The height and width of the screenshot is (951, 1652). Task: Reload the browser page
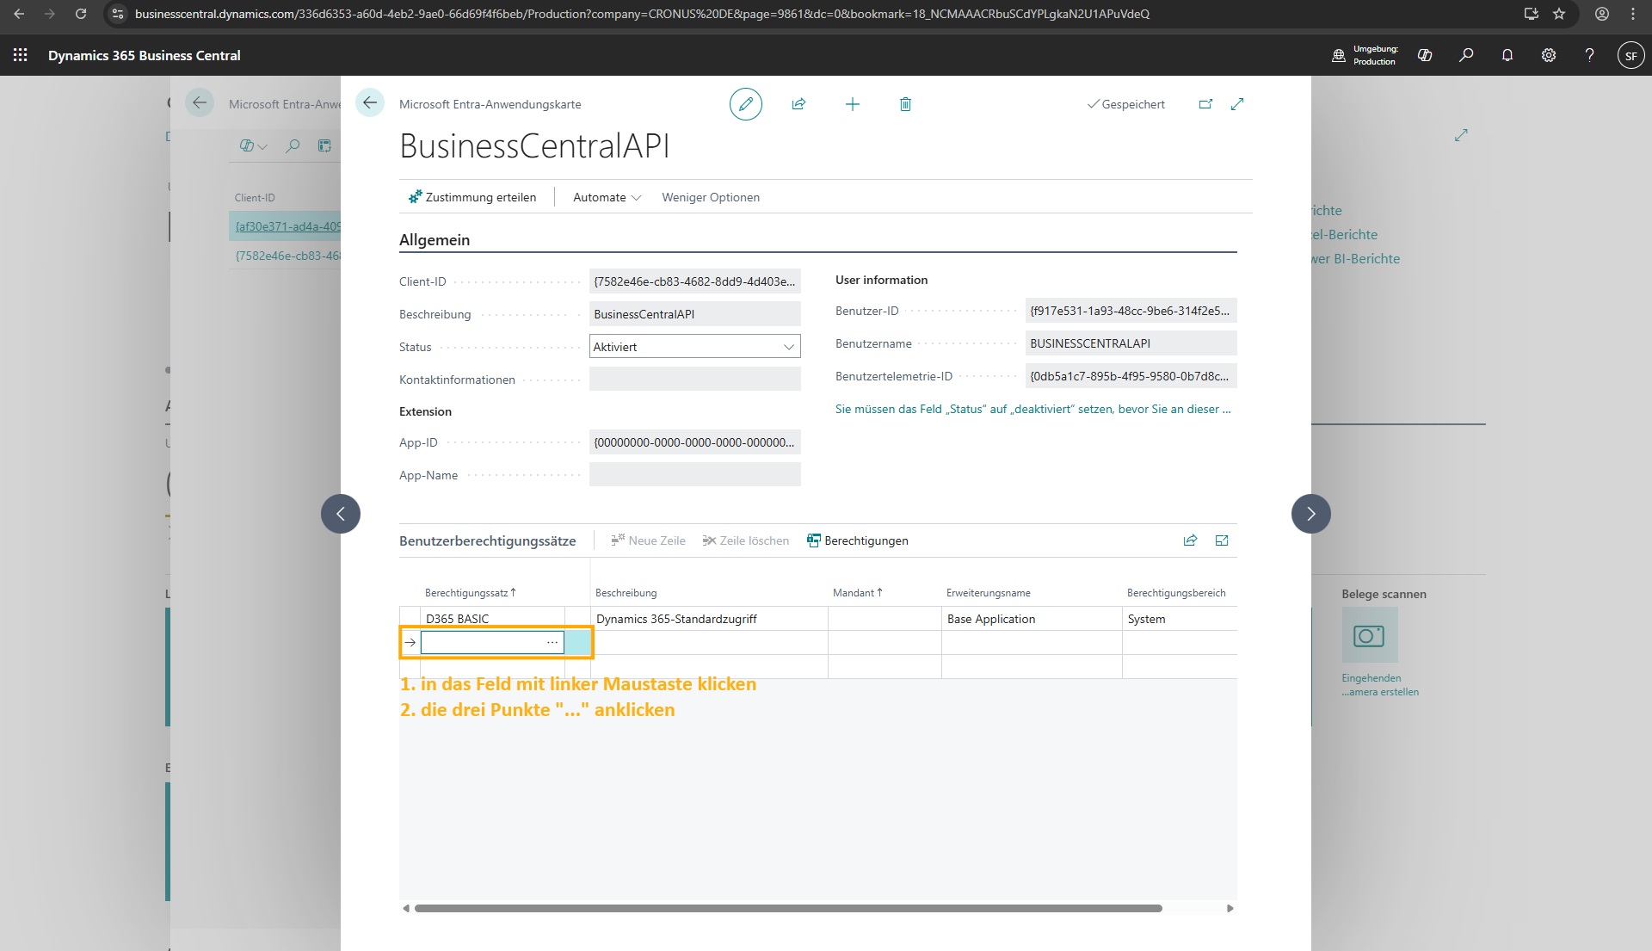click(81, 14)
